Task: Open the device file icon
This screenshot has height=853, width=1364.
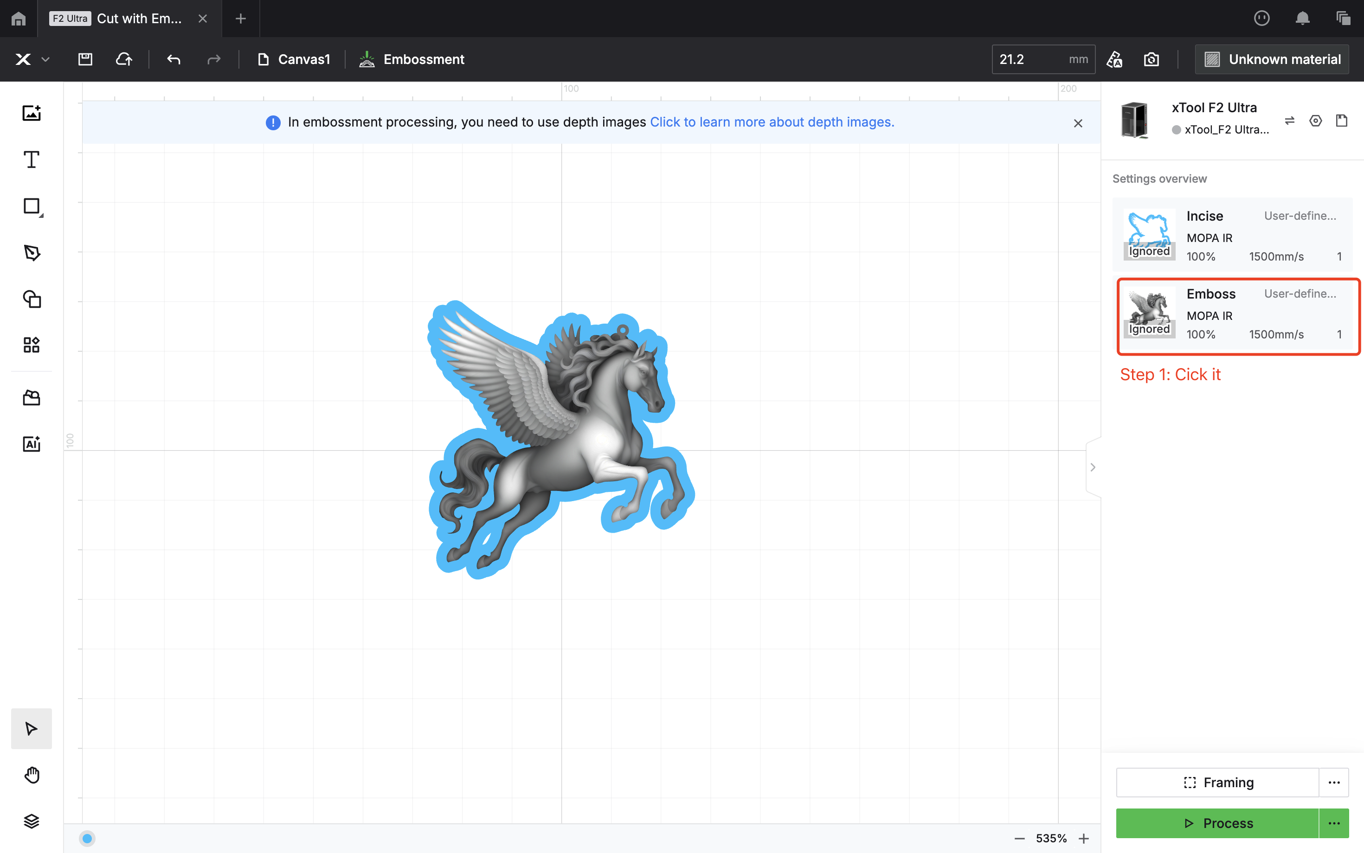Action: click(x=1341, y=121)
